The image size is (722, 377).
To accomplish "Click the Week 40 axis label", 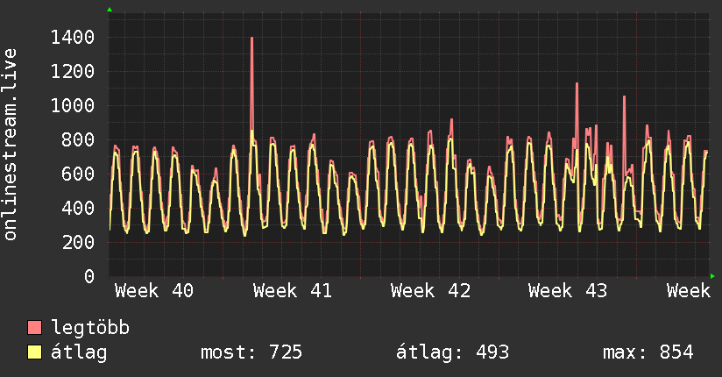I will click(154, 291).
